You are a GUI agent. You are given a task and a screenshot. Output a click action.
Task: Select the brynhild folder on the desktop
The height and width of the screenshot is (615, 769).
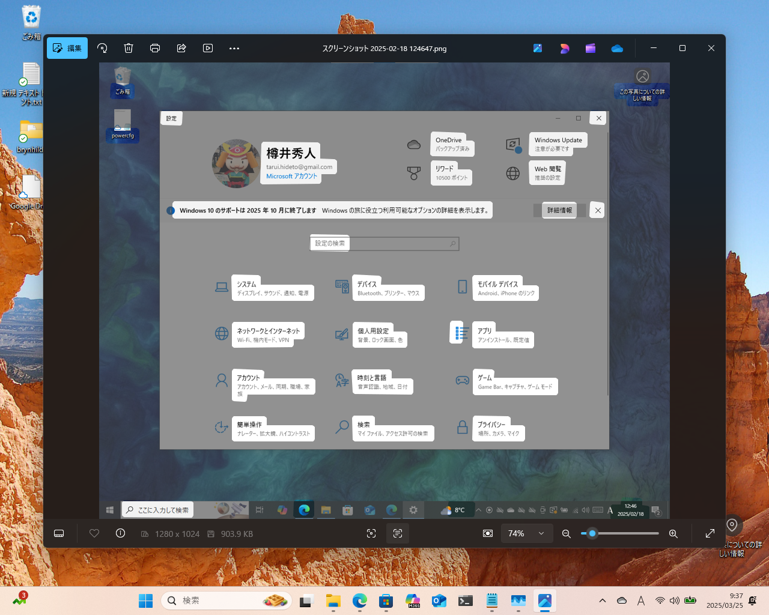pos(30,137)
